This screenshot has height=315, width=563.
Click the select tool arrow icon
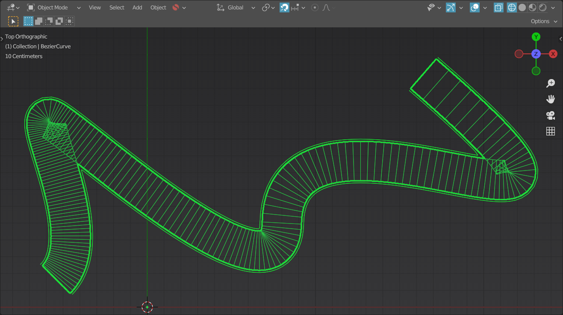pos(13,21)
